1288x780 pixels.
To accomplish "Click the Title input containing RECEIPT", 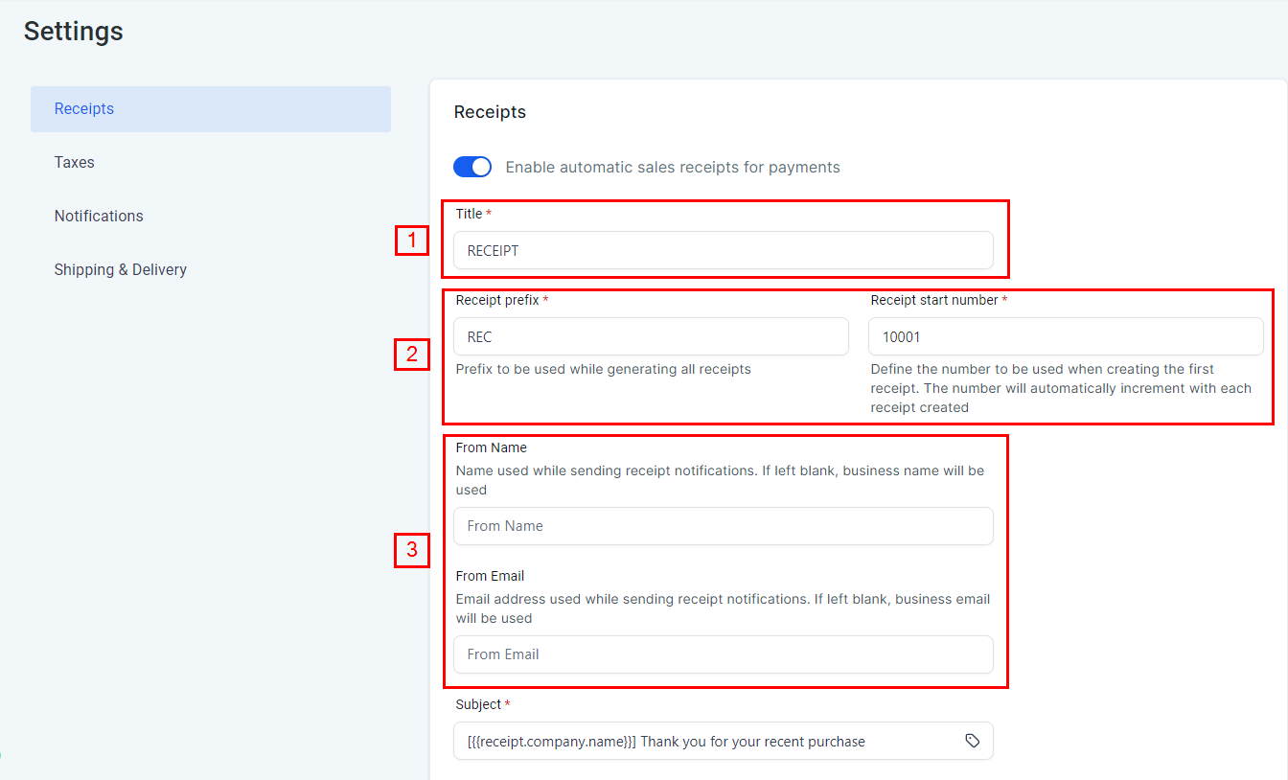I will [723, 250].
